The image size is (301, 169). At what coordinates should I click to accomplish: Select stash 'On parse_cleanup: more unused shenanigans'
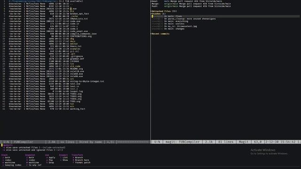(183, 19)
